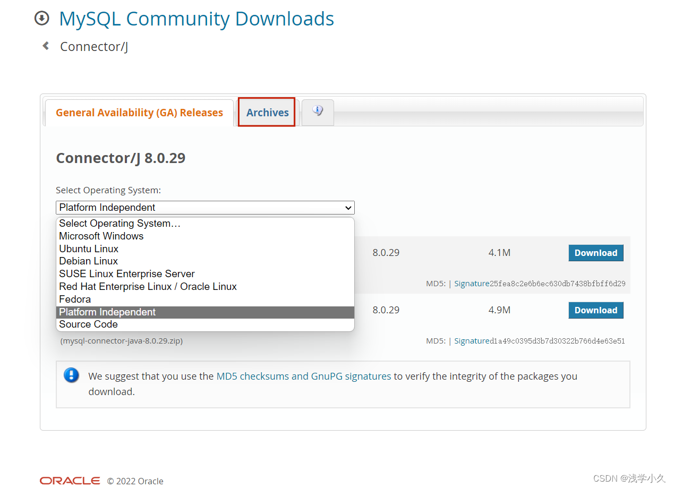Screen dimensions: 674x488
Task: Click the back arrow before Connector/J
Action: point(46,46)
